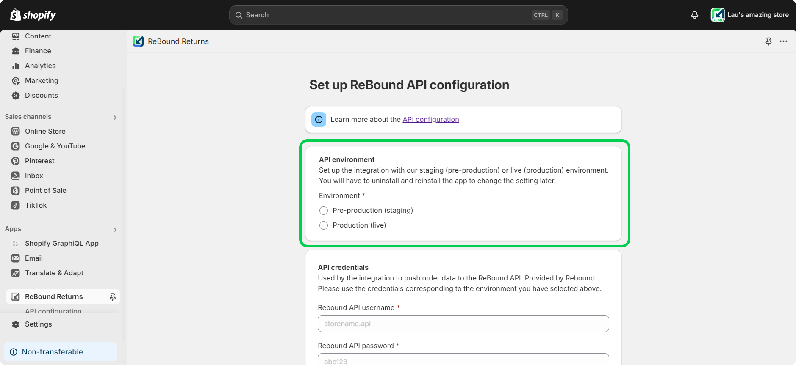
Task: Click the Discounts badge icon
Action: (x=16, y=96)
